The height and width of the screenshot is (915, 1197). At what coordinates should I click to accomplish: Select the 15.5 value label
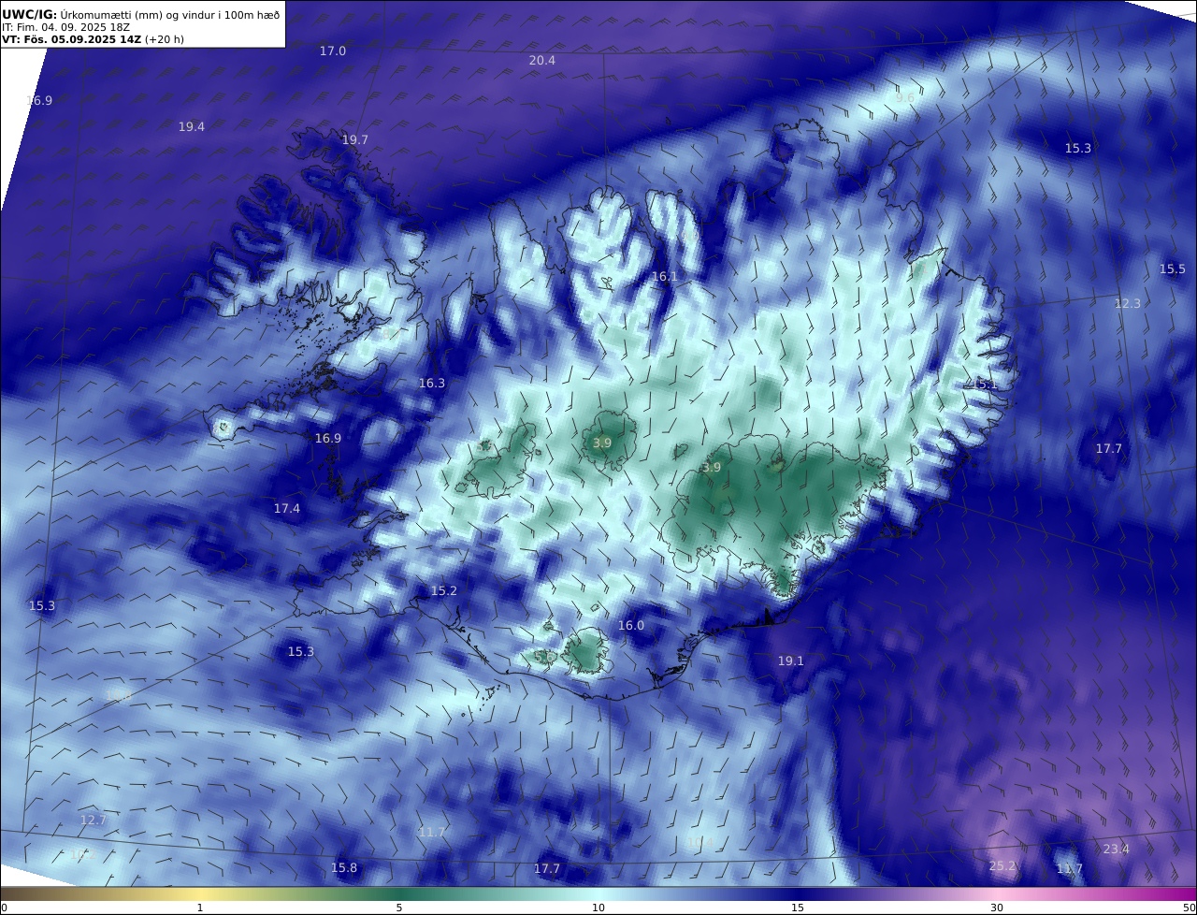[1173, 269]
